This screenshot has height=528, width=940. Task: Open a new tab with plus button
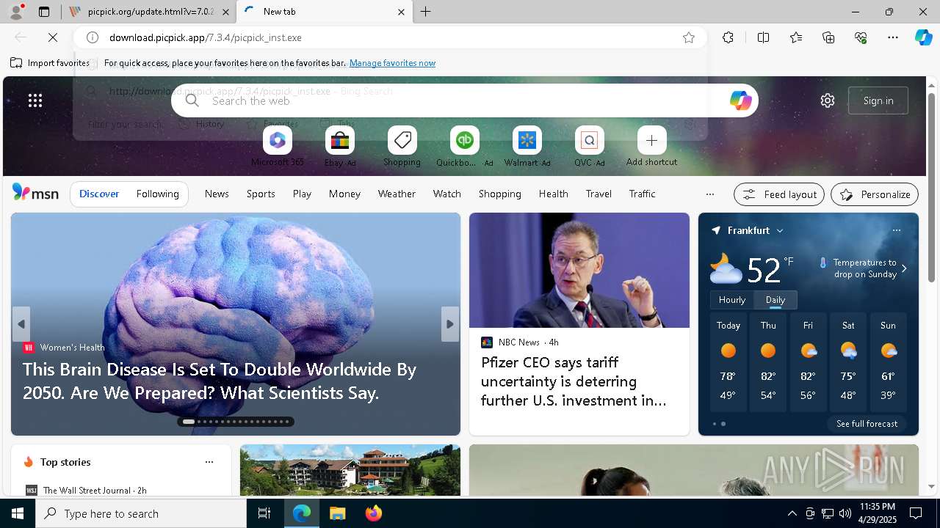click(x=426, y=12)
